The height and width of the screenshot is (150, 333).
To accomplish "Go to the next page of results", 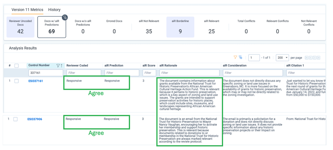I will coord(314,58).
